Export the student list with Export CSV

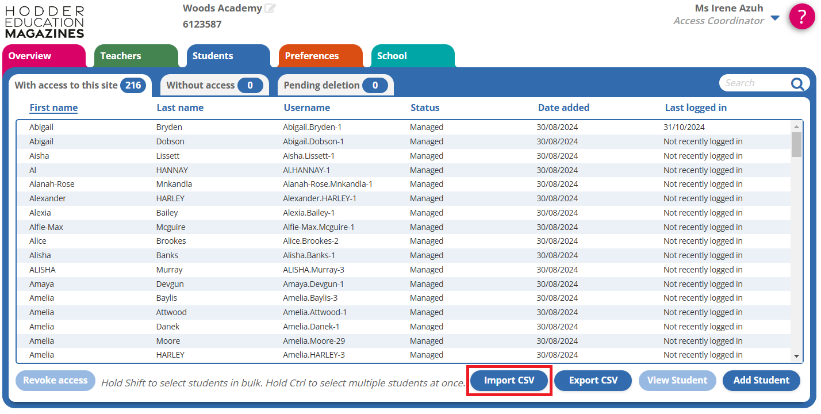tap(593, 380)
